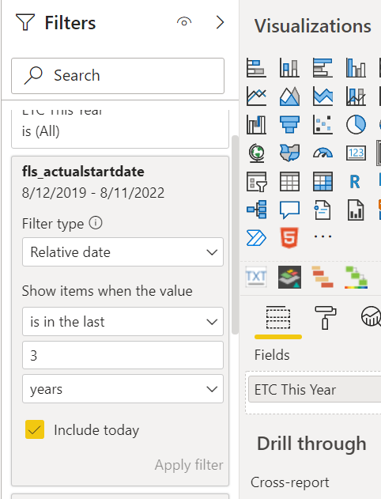Add the R script visual
Viewport: 381px width, 499px height.
click(355, 182)
